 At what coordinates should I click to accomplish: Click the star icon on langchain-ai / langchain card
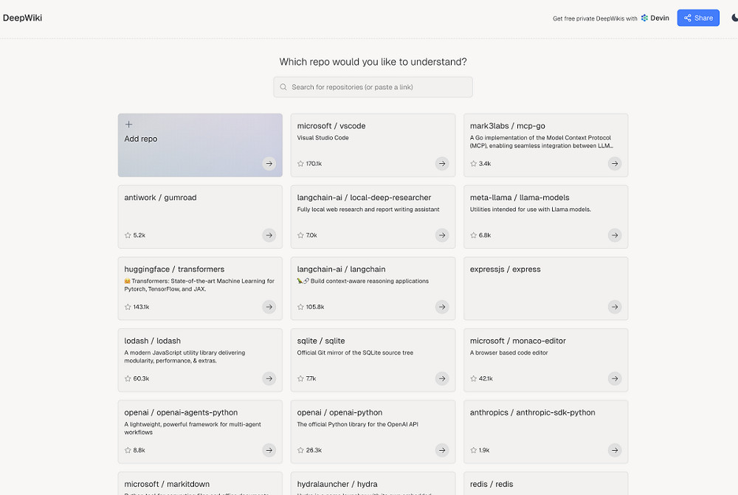[300, 307]
